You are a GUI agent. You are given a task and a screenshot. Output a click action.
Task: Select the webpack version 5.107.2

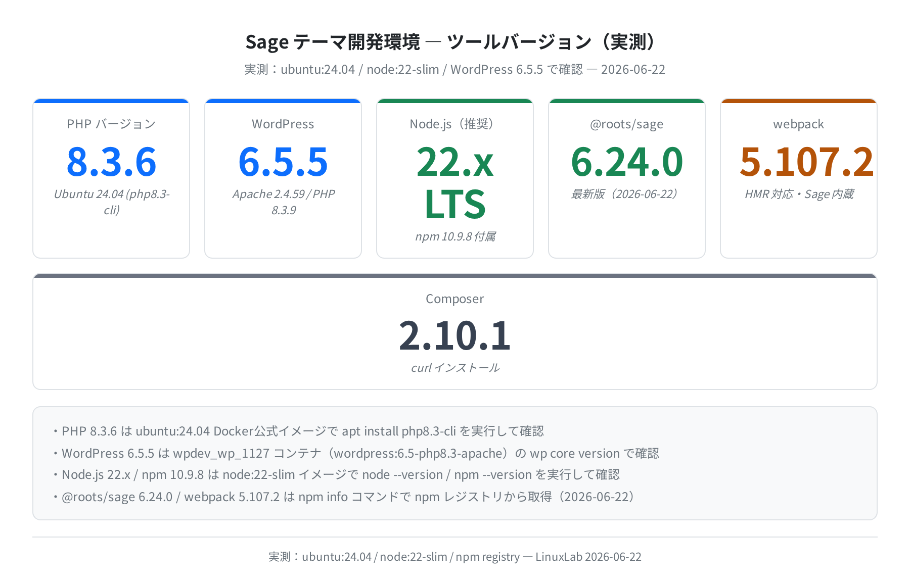806,162
